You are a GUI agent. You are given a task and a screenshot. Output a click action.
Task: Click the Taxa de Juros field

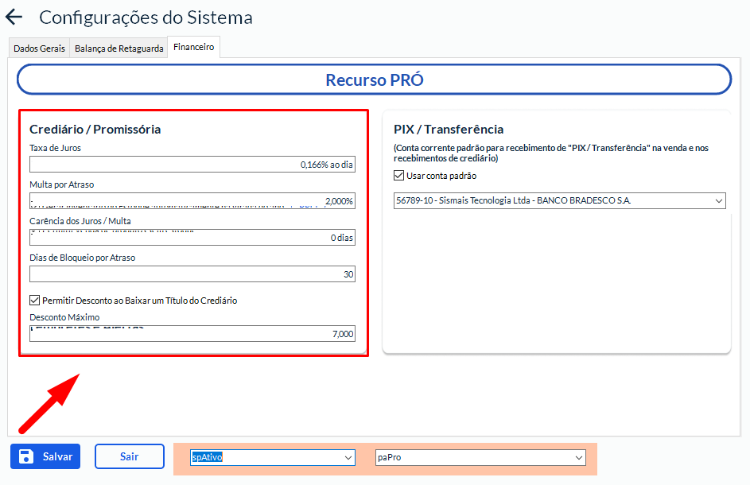(x=192, y=165)
